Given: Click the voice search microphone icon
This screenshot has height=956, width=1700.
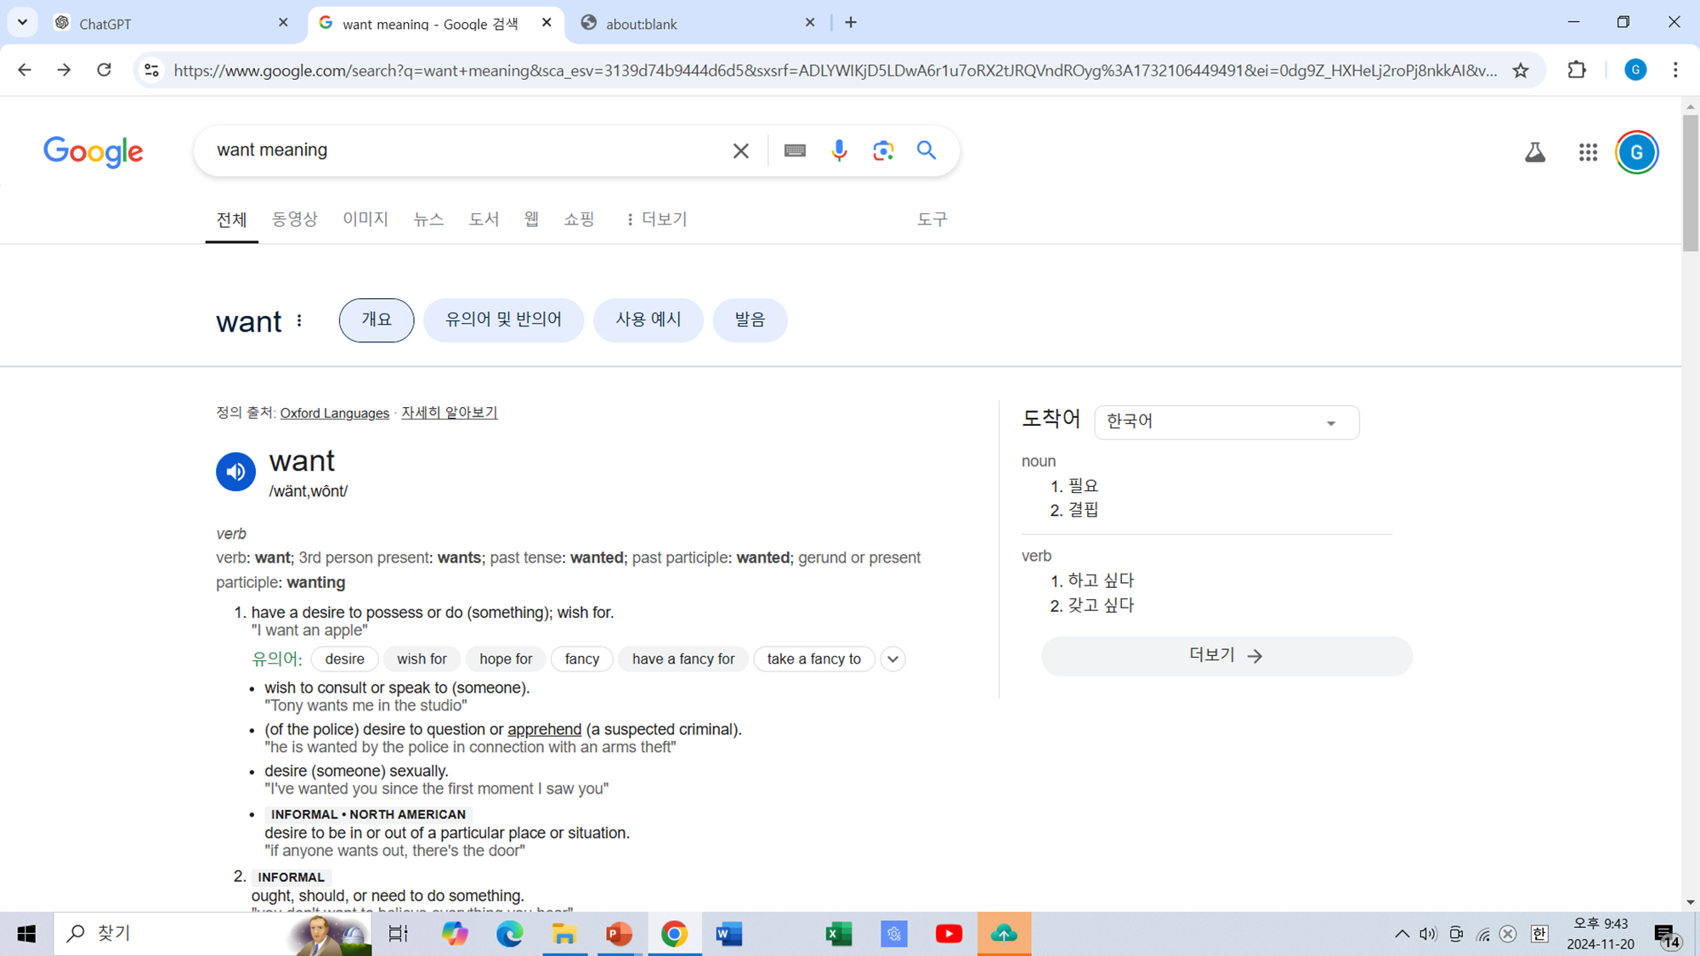Looking at the screenshot, I should pos(838,150).
